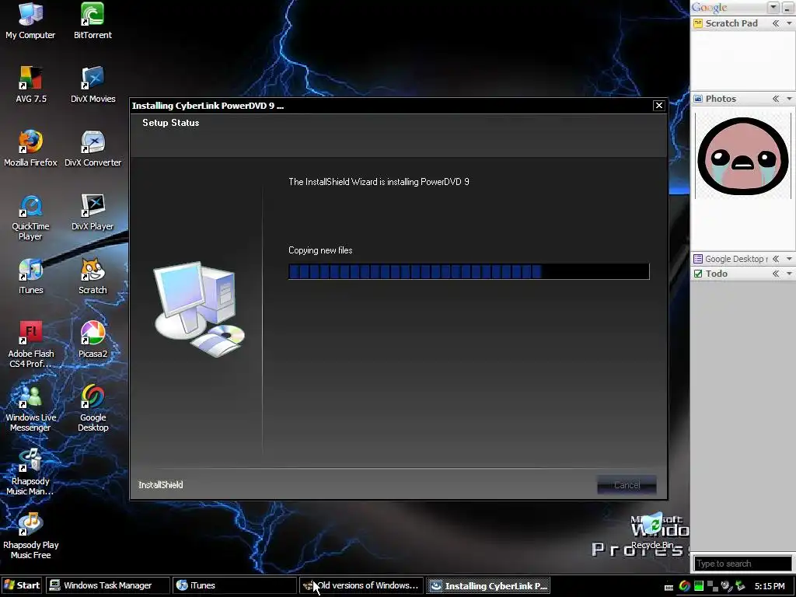Expand the Photos gadget with double chevron
Image resolution: width=796 pixels, height=597 pixels.
coord(776,99)
